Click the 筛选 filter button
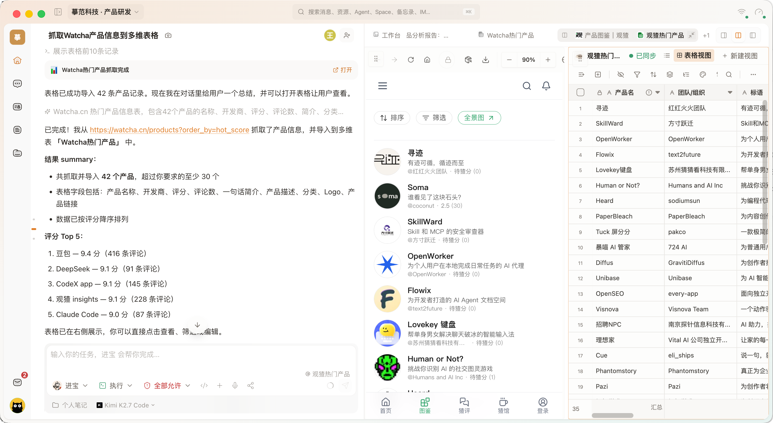Image resolution: width=773 pixels, height=423 pixels. coord(434,118)
